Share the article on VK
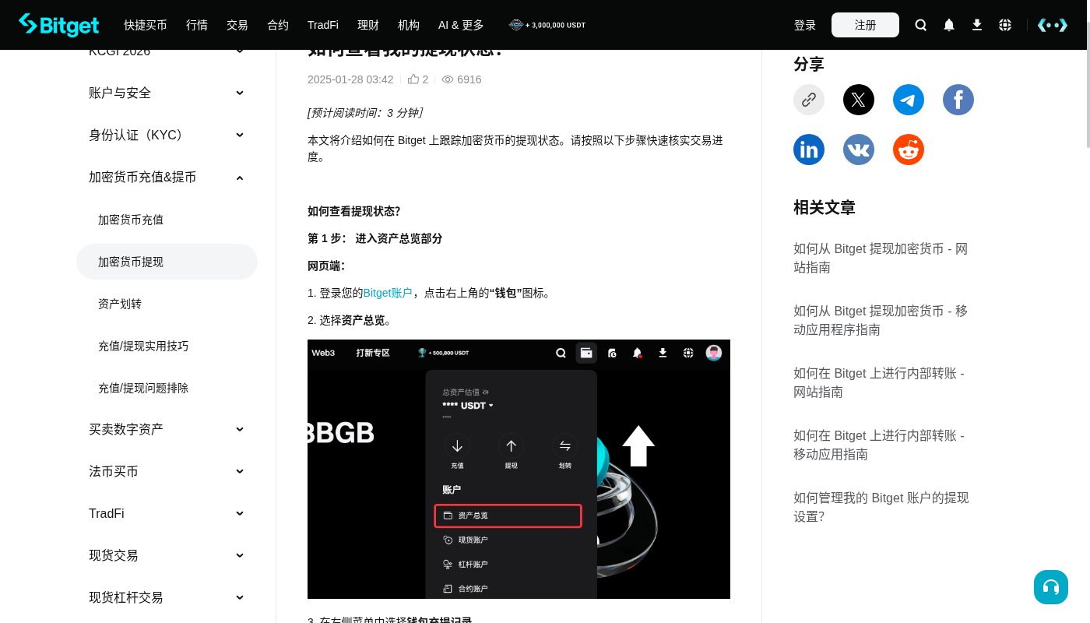The height and width of the screenshot is (623, 1090). click(859, 150)
